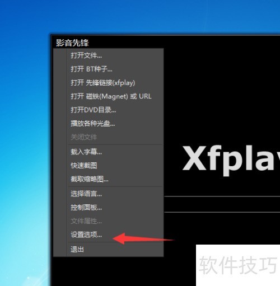The height and width of the screenshot is (286, 280).
Task: Choose 打开文件... from the menu
Action: coord(109,55)
